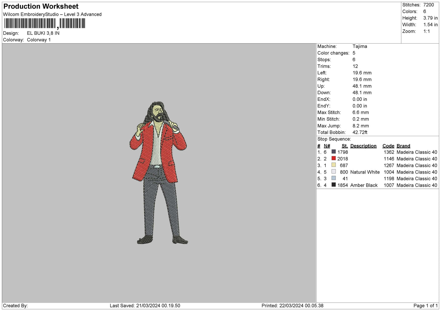The width and height of the screenshot is (441, 311).
Task: Click the dark gray 1798 color swatch
Action: [x=334, y=152]
